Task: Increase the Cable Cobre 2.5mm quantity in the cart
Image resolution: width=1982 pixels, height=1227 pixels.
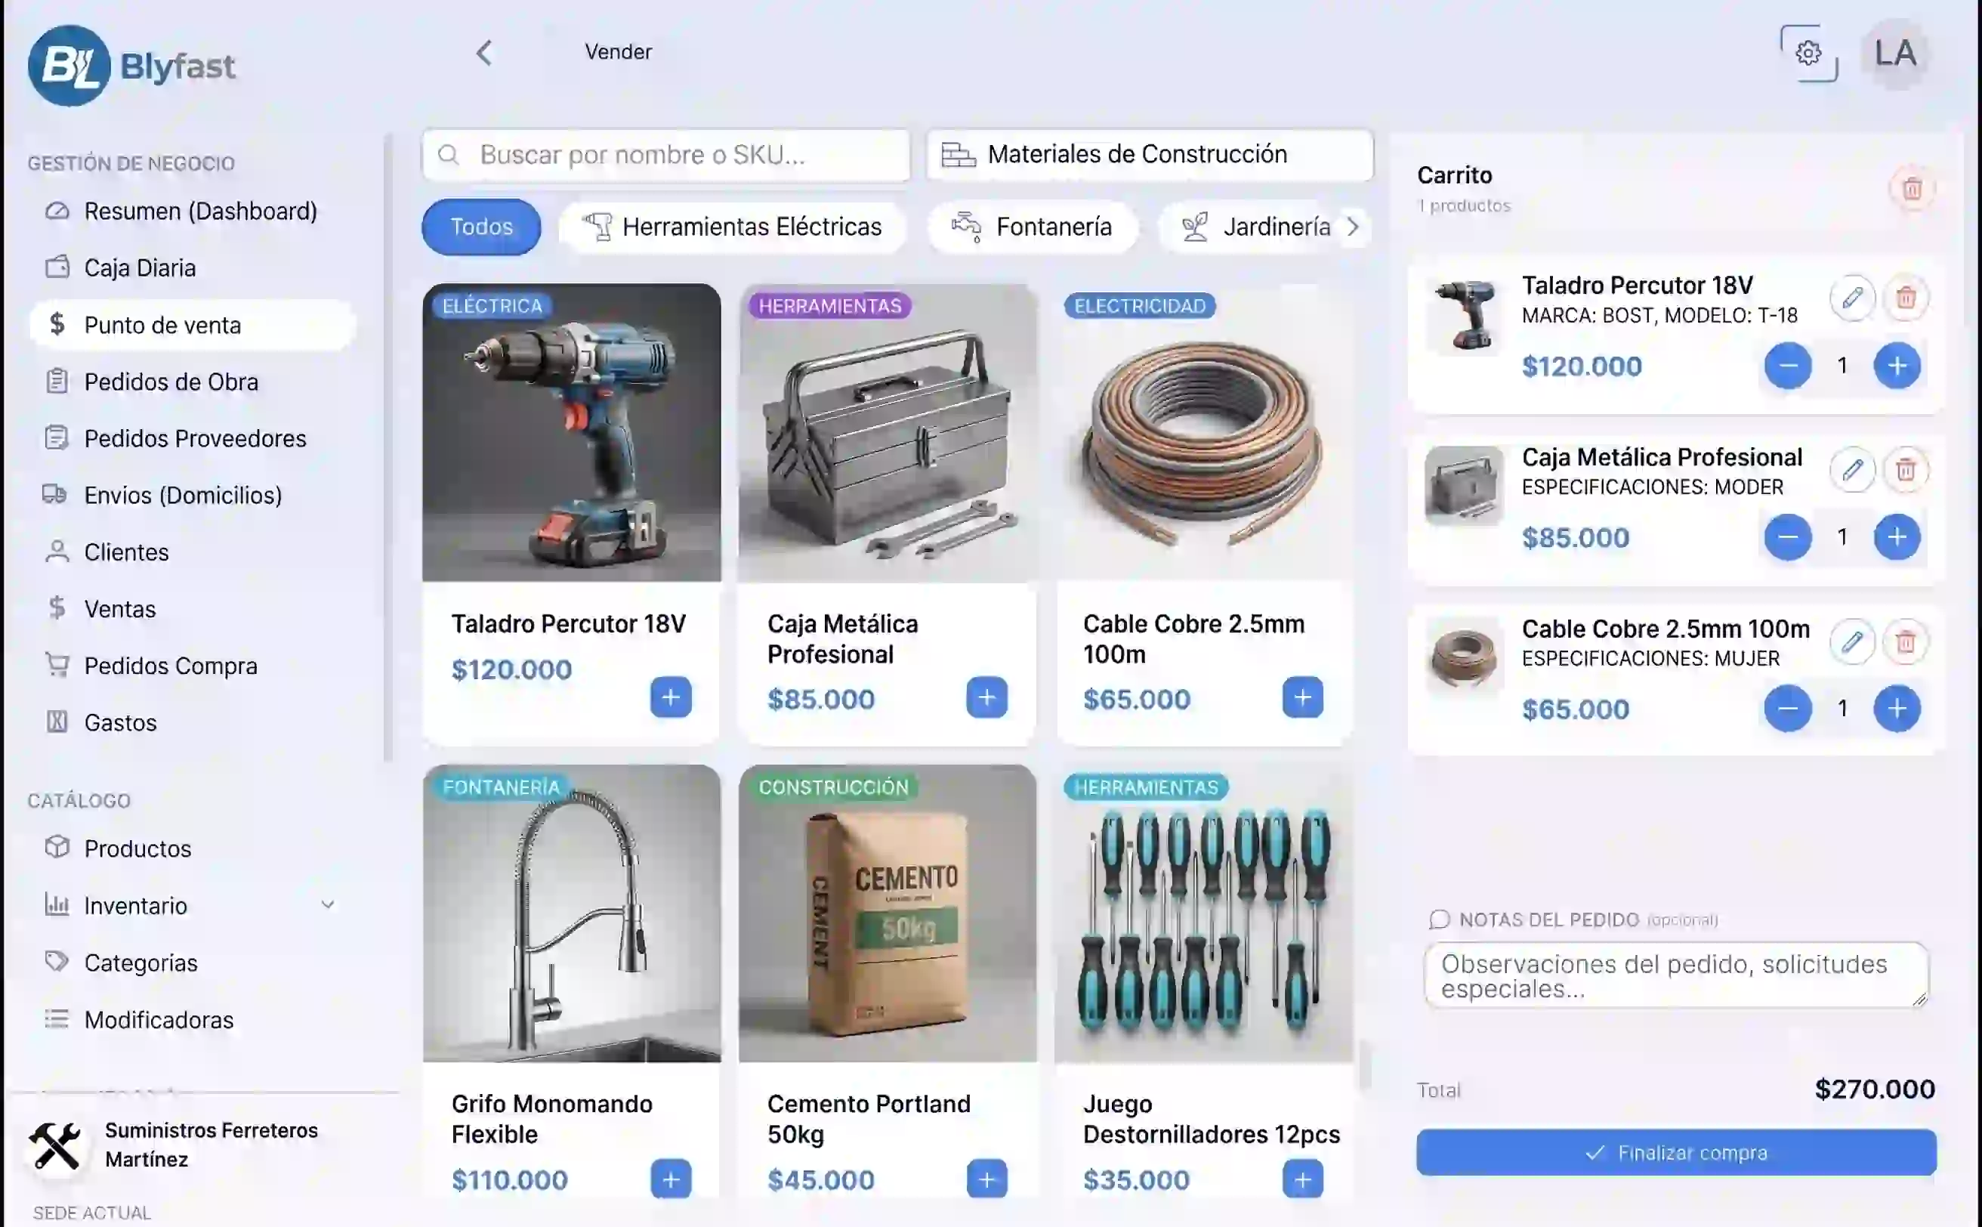Action: [x=1897, y=709]
